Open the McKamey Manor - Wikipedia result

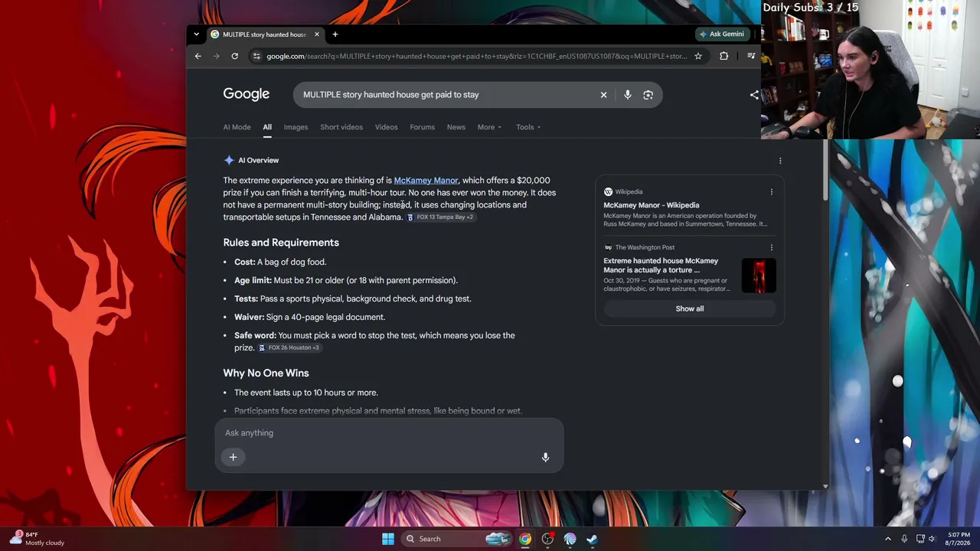point(651,205)
